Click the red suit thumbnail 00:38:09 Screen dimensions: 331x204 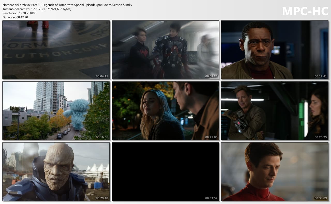pyautogui.click(x=275, y=172)
